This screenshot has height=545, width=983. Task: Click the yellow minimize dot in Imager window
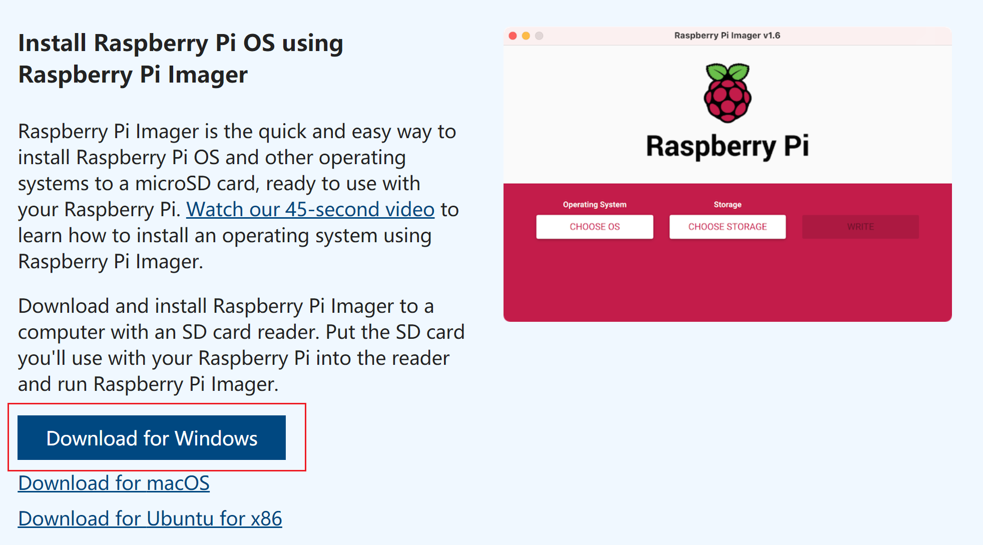pos(526,36)
